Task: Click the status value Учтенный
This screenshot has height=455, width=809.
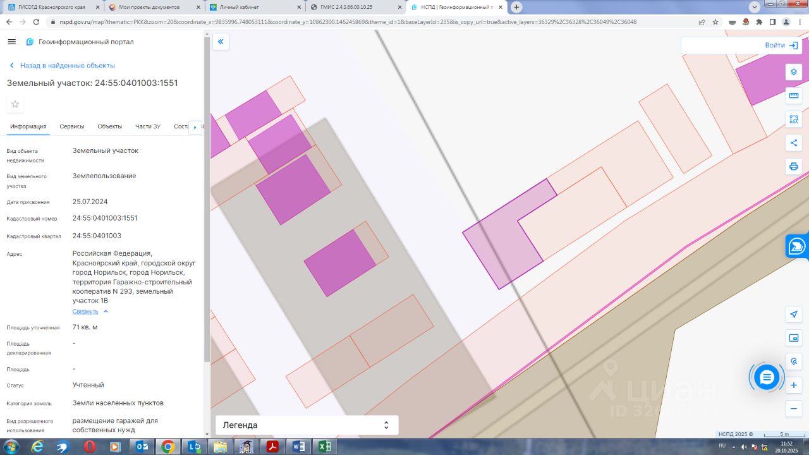Action: (x=88, y=385)
